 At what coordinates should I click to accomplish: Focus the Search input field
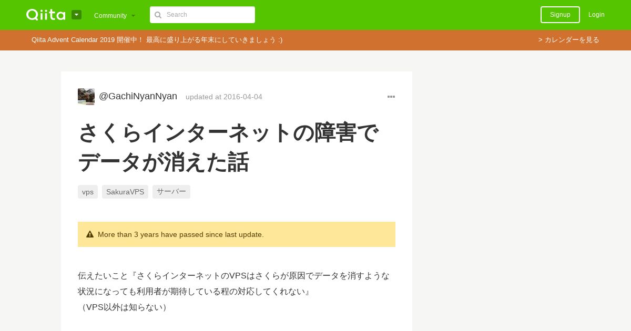(x=202, y=15)
